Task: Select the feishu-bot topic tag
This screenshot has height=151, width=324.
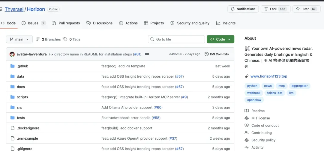Action: 275,93
